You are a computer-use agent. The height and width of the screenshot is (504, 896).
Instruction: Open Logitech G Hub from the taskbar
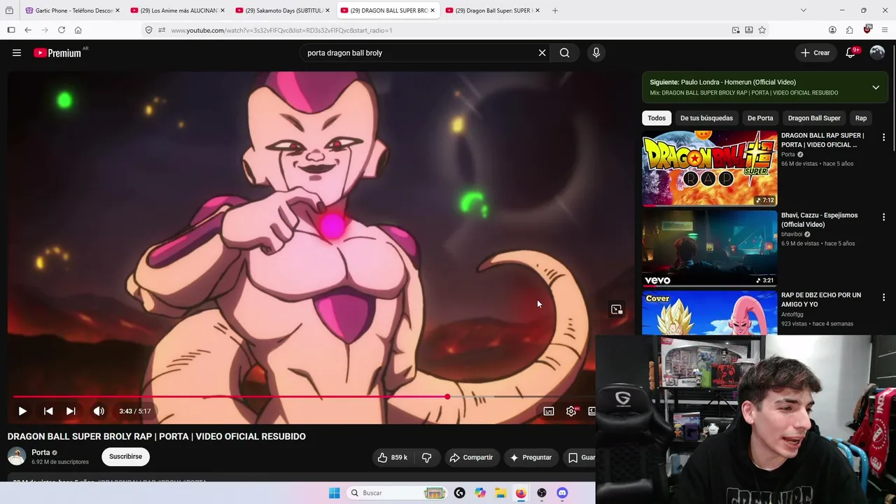tap(459, 493)
